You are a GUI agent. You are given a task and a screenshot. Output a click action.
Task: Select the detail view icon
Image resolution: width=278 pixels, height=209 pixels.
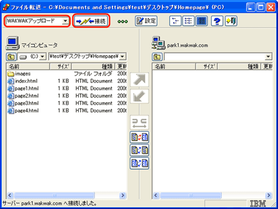pyautogui.click(x=202, y=21)
